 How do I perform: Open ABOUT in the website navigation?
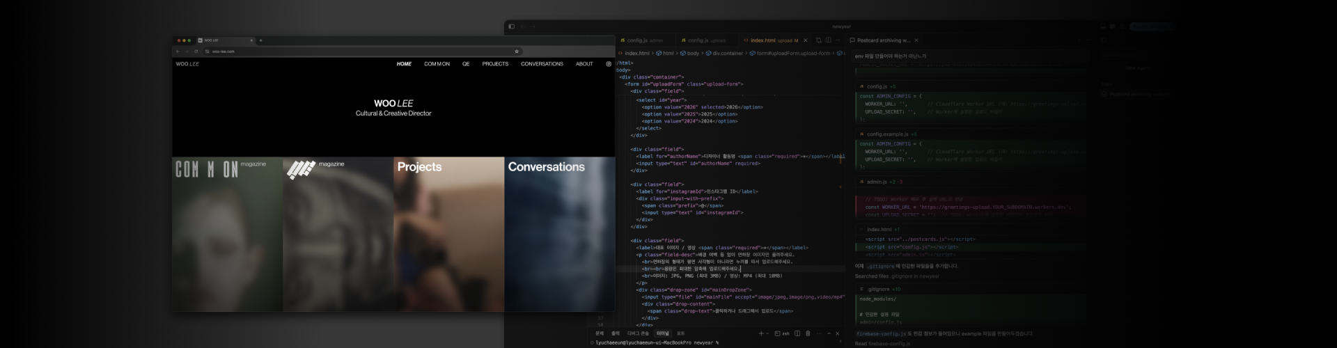(x=584, y=64)
